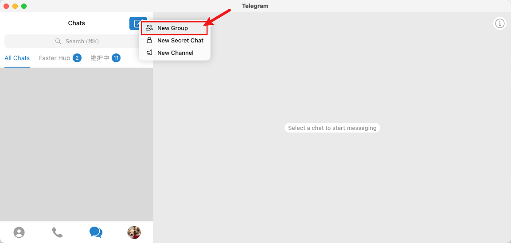
Task: Click the Chats header title
Action: click(x=77, y=23)
